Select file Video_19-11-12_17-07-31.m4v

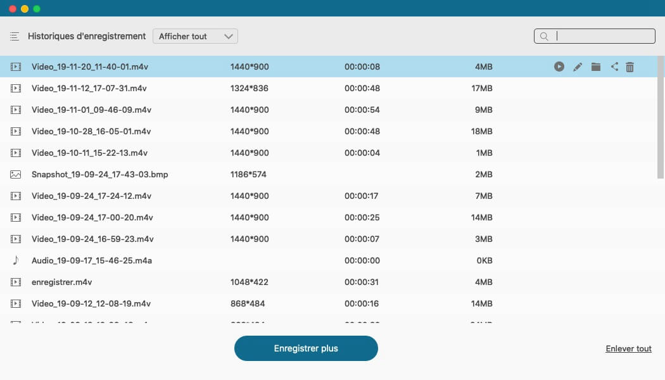tap(89, 88)
